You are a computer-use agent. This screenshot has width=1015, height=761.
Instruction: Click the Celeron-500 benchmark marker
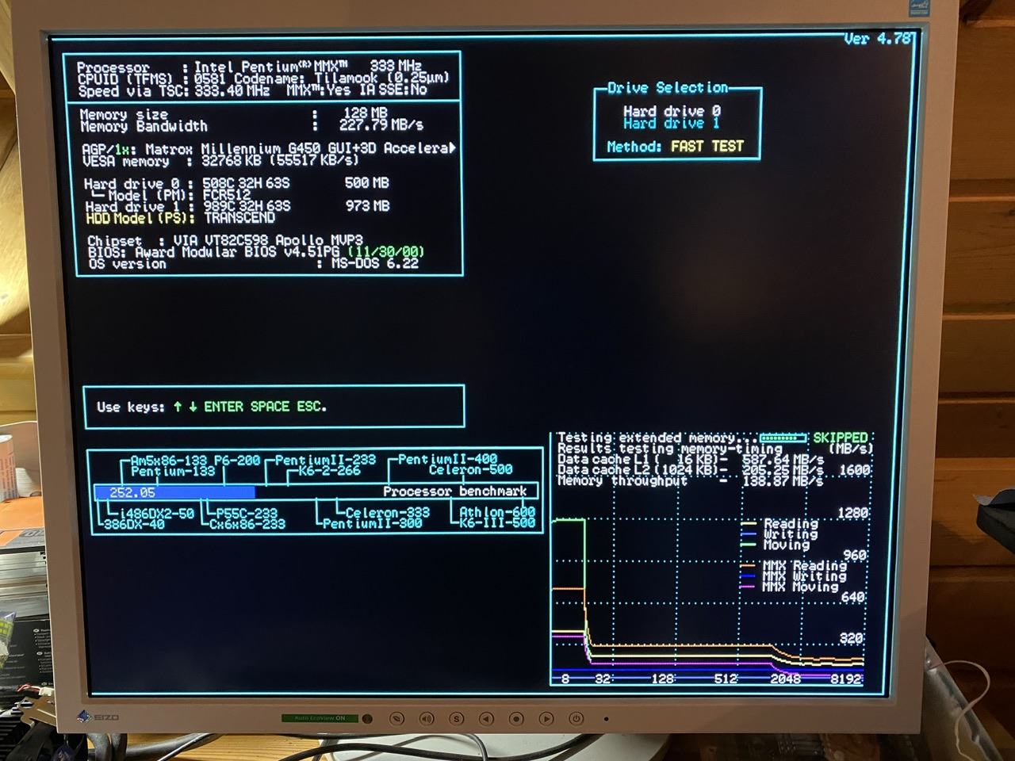coord(470,470)
